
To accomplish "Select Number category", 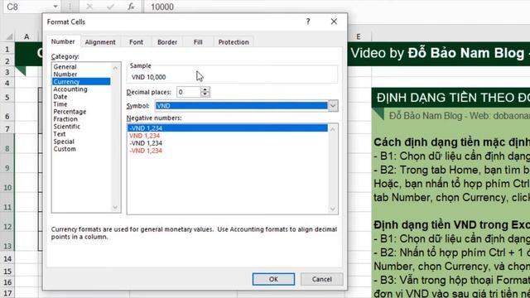I will (x=81, y=74).
